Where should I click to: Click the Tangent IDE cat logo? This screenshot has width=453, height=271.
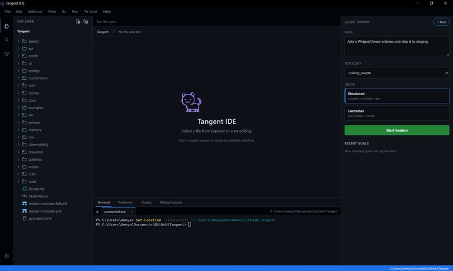(x=191, y=102)
